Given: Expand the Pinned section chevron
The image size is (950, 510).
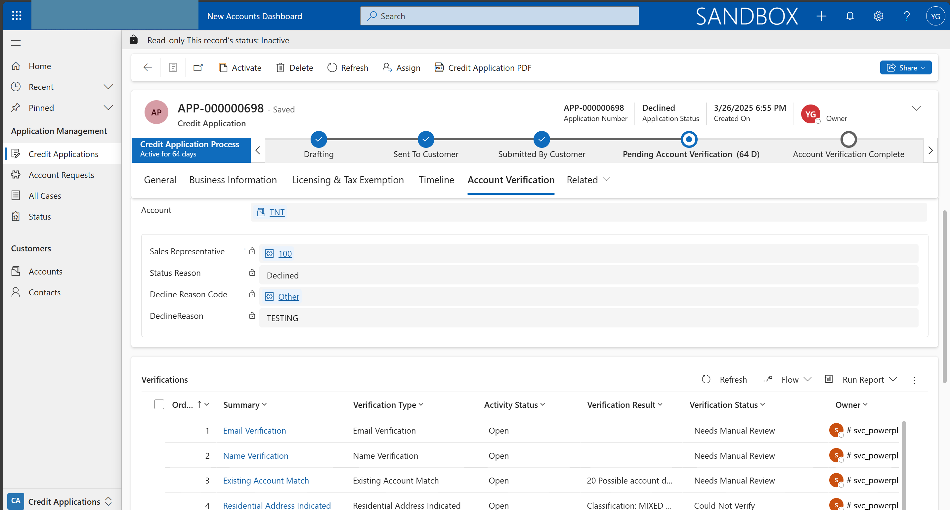Looking at the screenshot, I should [108, 108].
